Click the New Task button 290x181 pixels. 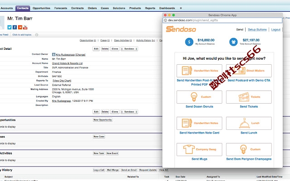99,153
